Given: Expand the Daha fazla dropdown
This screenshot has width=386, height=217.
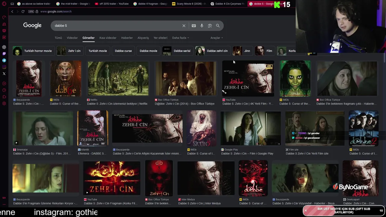Looking at the screenshot, I should click(x=180, y=38).
